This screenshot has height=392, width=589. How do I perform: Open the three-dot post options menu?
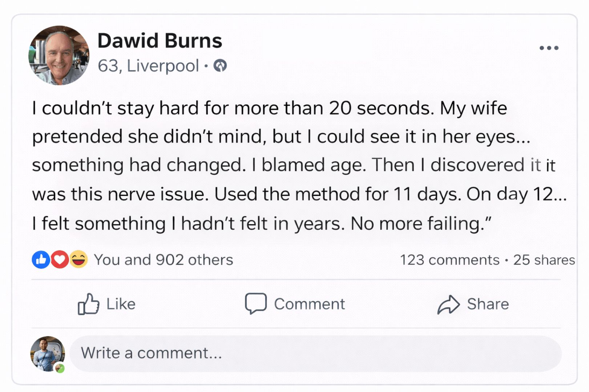coord(549,48)
